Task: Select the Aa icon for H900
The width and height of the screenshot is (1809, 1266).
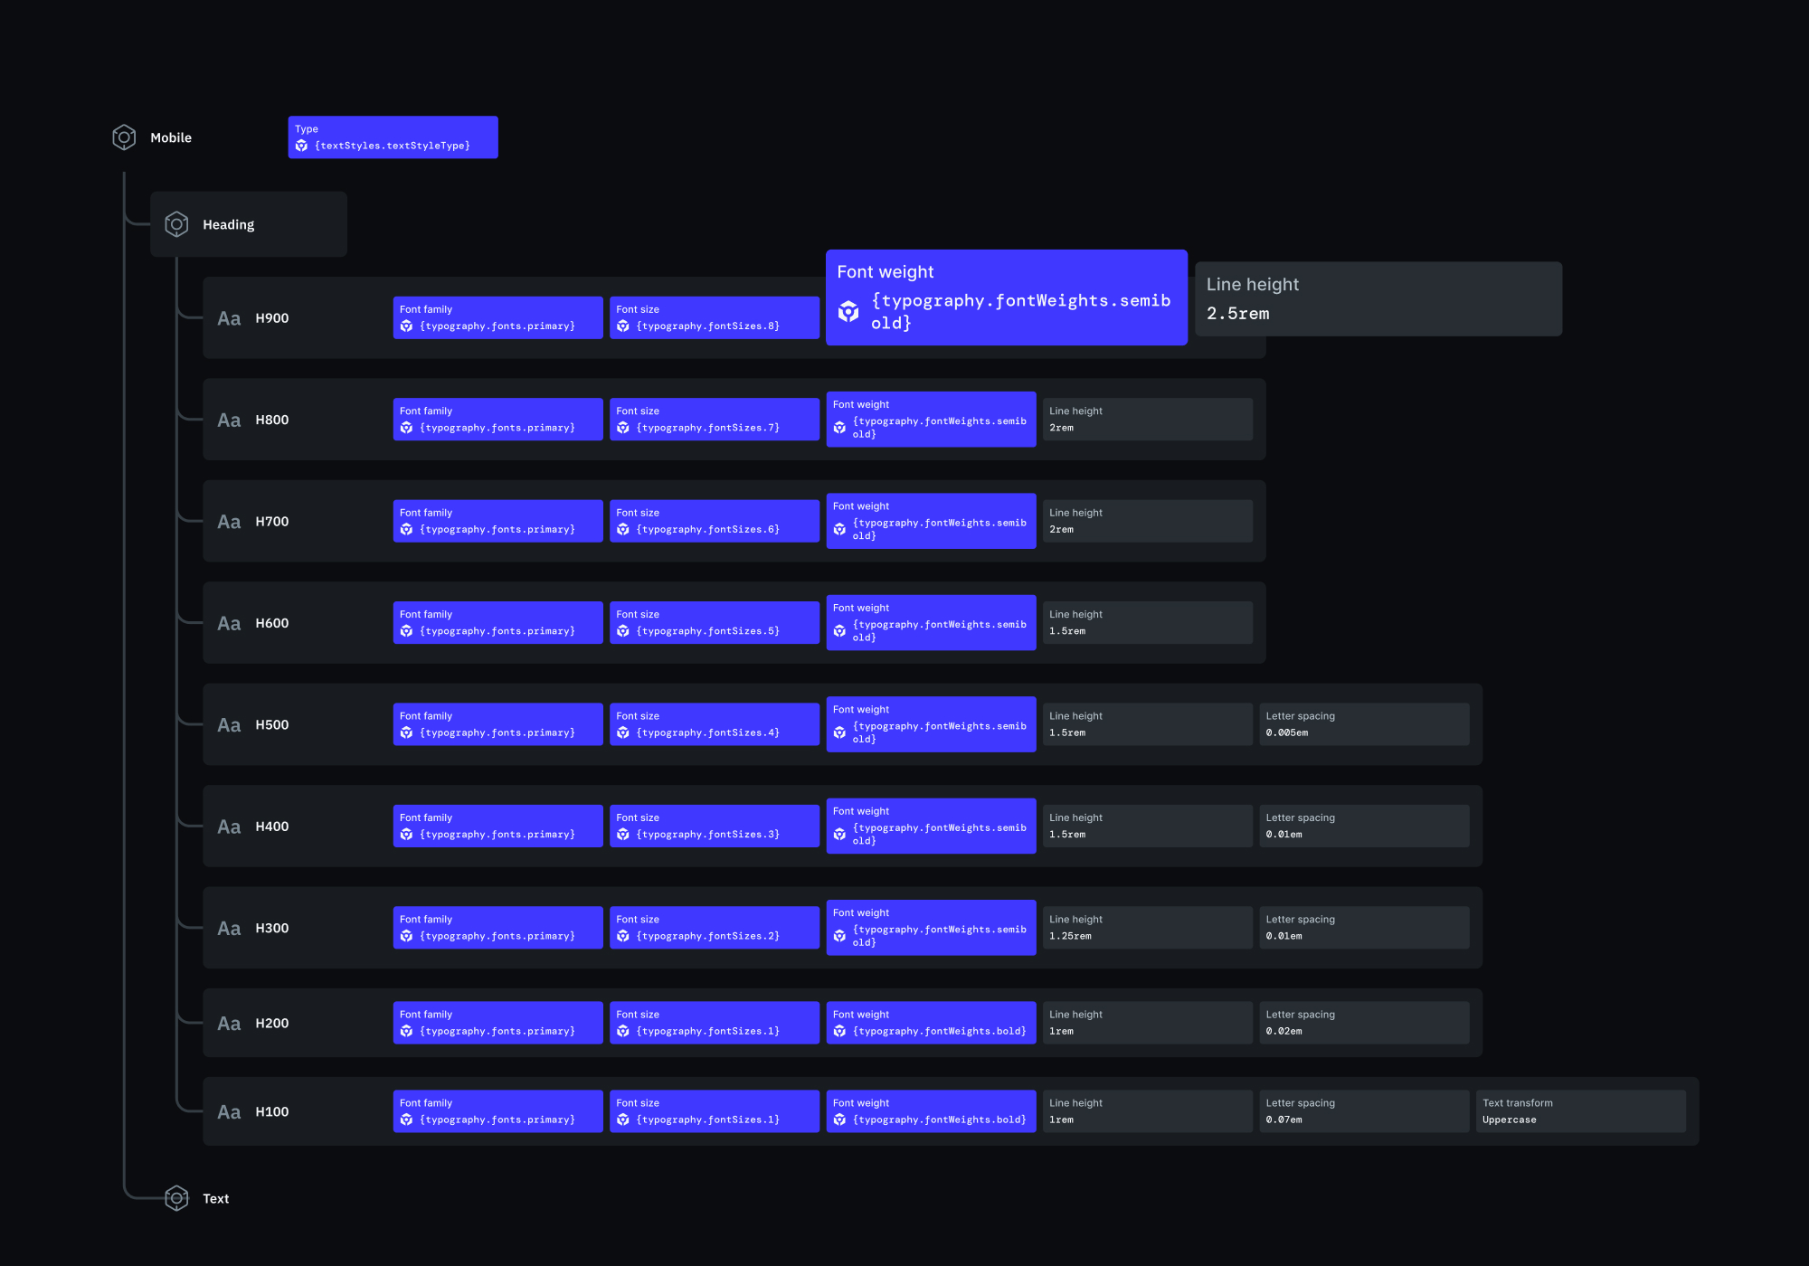Action: tap(229, 317)
